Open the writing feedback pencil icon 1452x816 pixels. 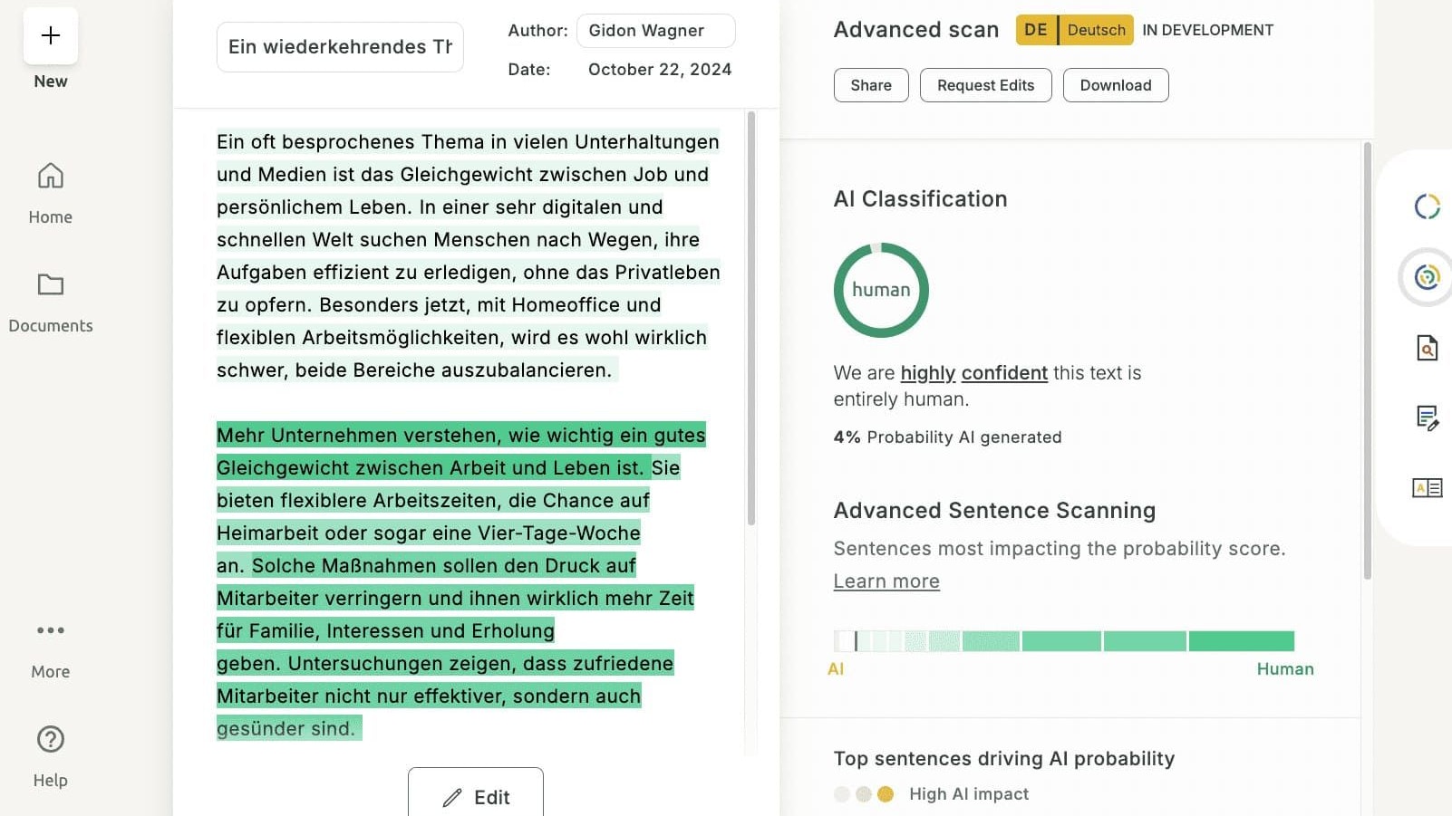point(1427,418)
